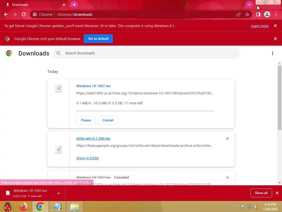The image size is (282, 212).
Task: Pause the Windows 10 ISO download
Action: point(86,120)
